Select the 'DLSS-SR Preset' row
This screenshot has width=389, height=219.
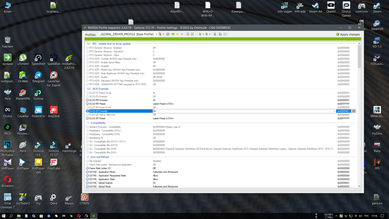221,118
